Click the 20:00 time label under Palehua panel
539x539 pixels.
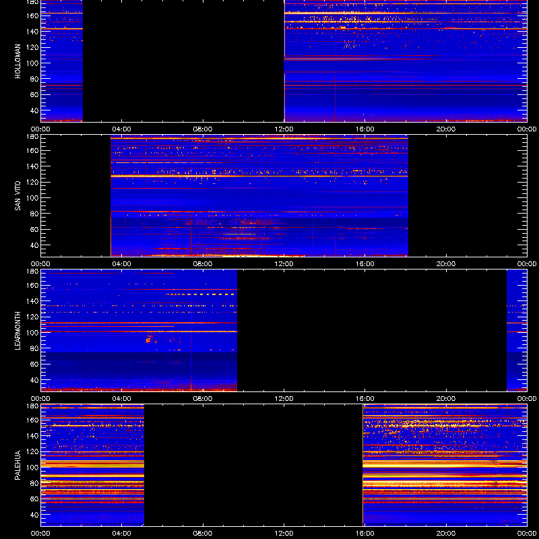pos(446,534)
